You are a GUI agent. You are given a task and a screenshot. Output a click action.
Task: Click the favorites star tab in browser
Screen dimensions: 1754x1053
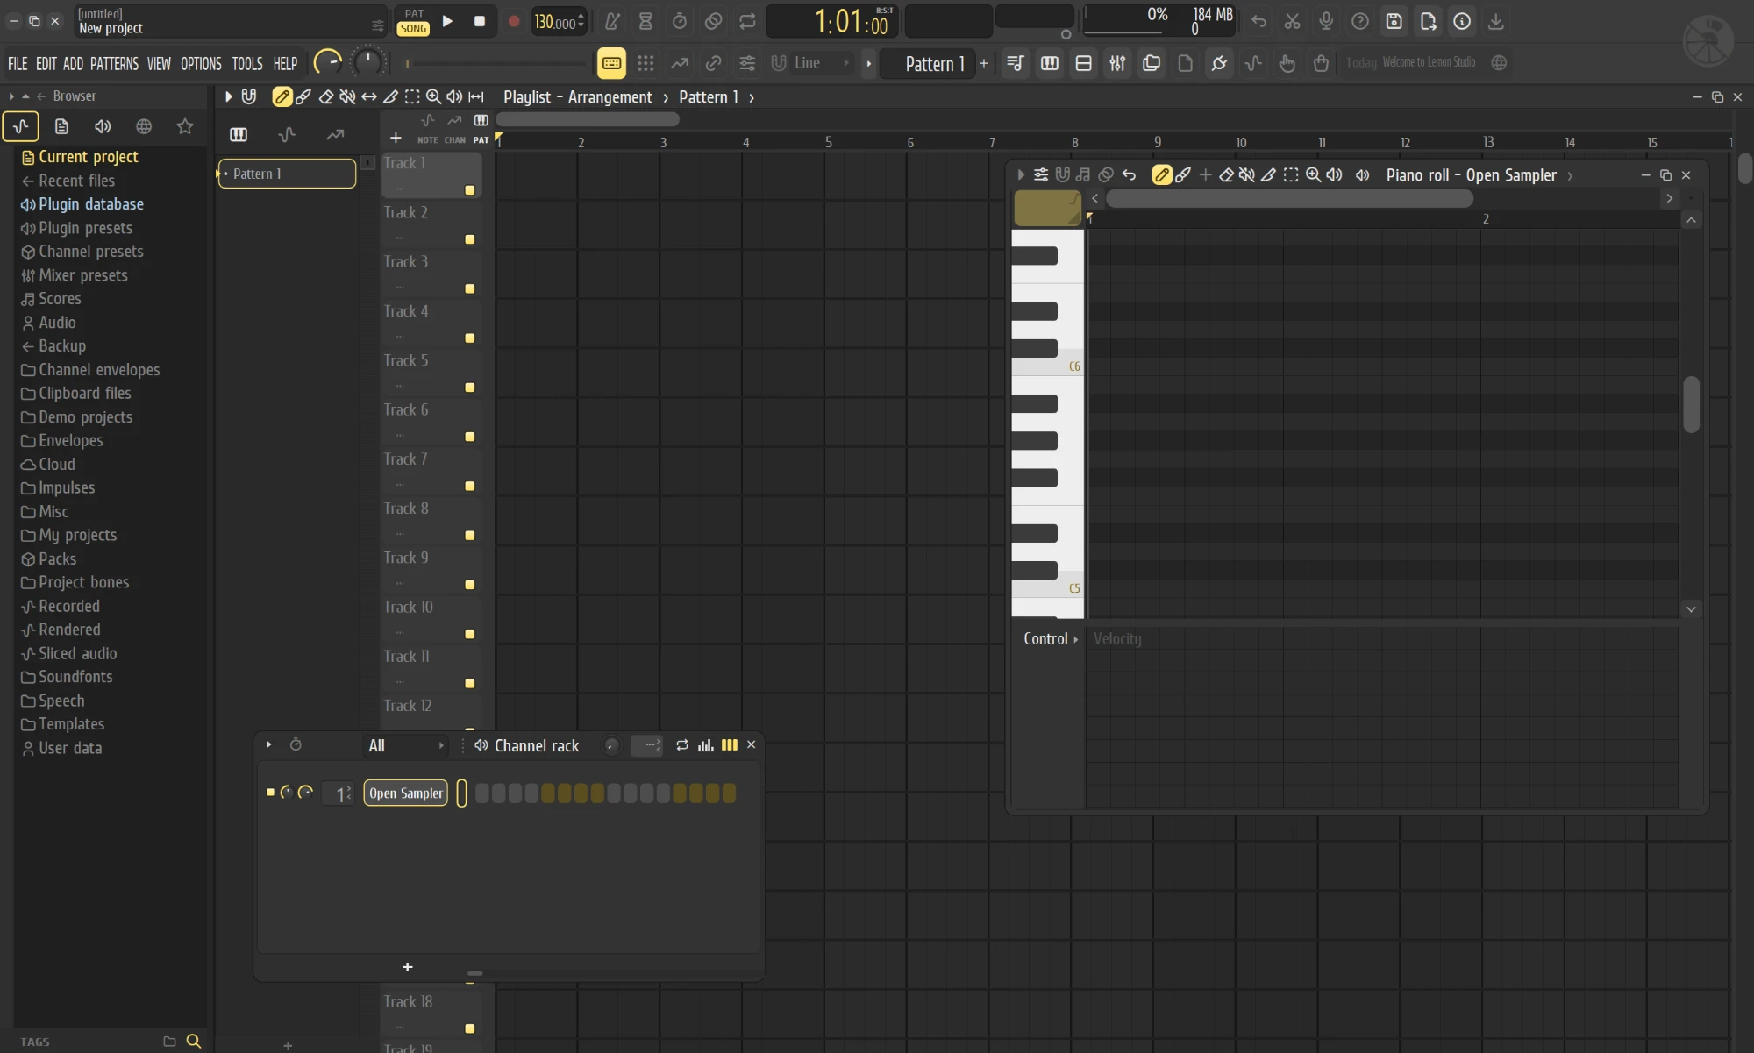pyautogui.click(x=184, y=127)
